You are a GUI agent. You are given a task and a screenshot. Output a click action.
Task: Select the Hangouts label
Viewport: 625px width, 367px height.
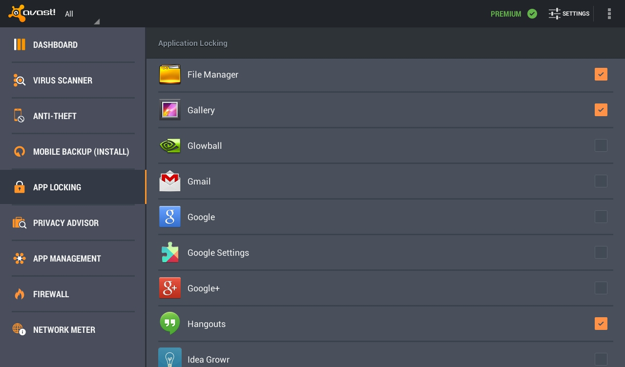[207, 324]
